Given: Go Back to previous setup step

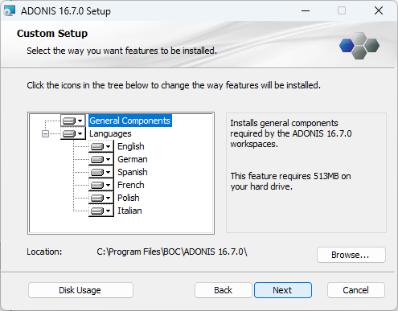Looking at the screenshot, I should click(224, 290).
